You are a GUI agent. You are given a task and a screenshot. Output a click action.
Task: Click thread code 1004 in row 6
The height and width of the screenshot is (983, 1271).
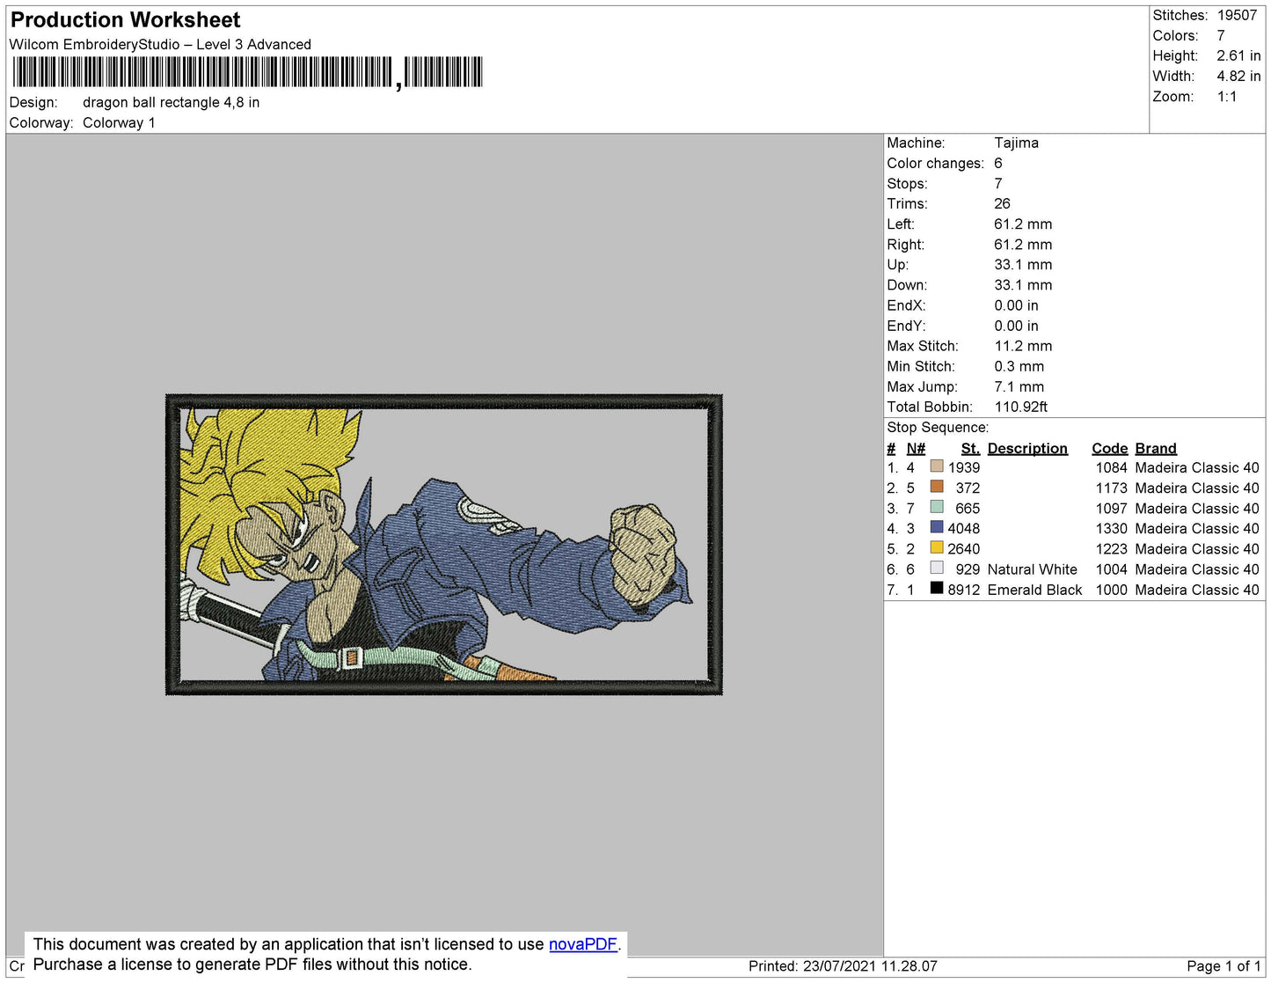click(1111, 569)
